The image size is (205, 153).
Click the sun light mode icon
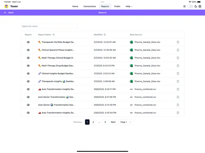(x=184, y=6)
